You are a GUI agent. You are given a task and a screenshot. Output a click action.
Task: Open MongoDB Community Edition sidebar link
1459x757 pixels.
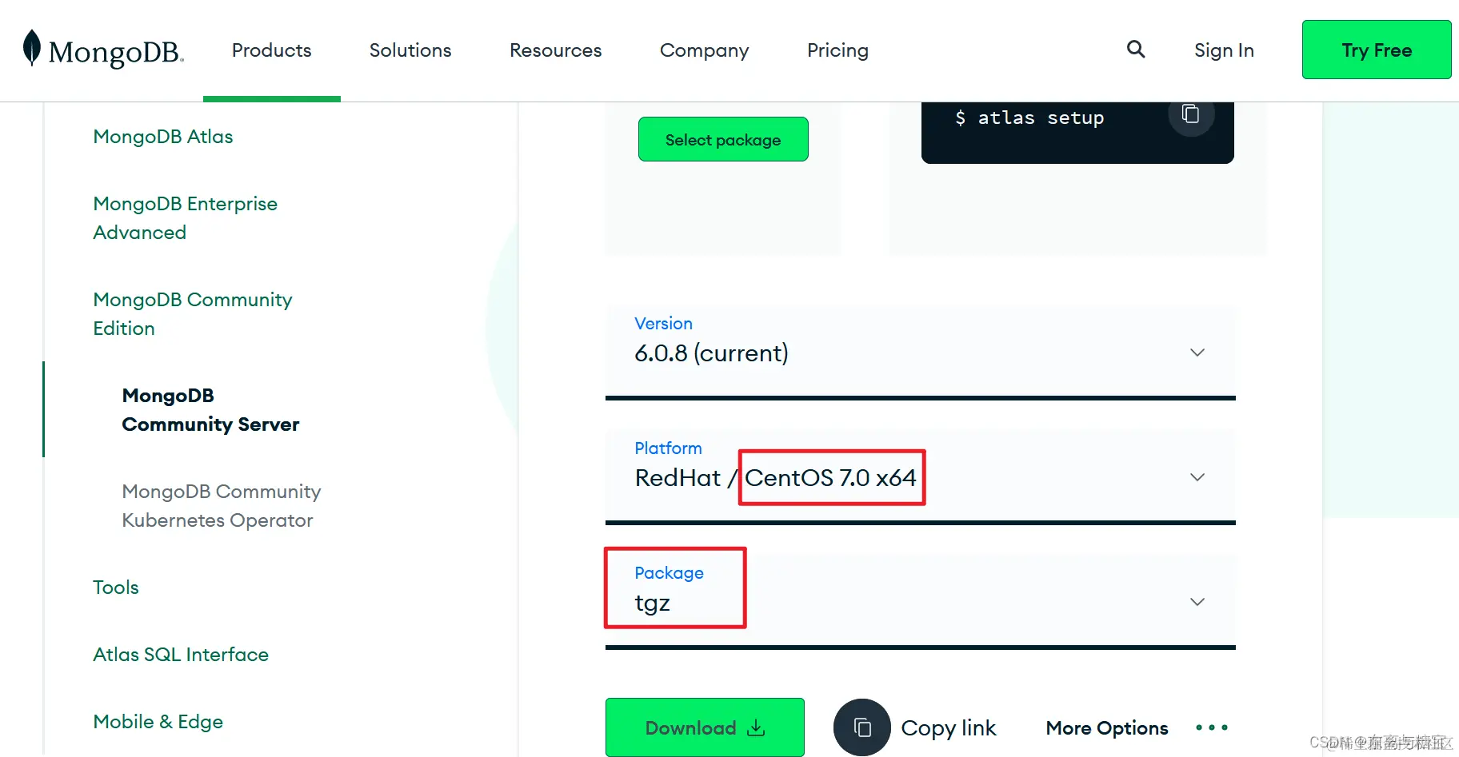[193, 314]
